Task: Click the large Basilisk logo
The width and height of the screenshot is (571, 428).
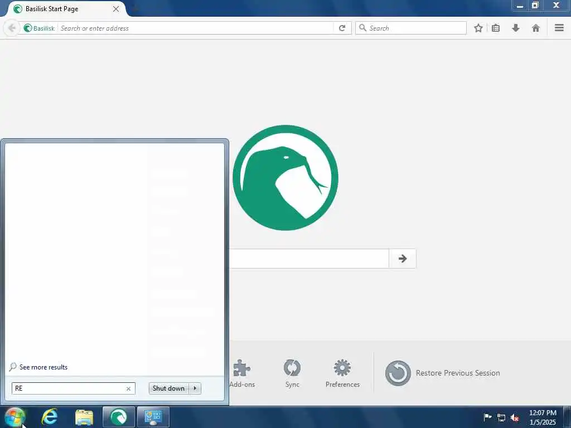Action: [285, 178]
